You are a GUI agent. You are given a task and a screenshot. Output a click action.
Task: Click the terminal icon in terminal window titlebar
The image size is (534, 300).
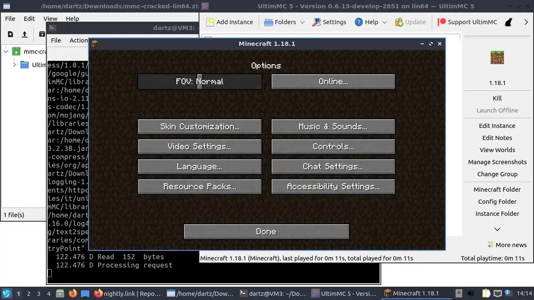pos(52,28)
